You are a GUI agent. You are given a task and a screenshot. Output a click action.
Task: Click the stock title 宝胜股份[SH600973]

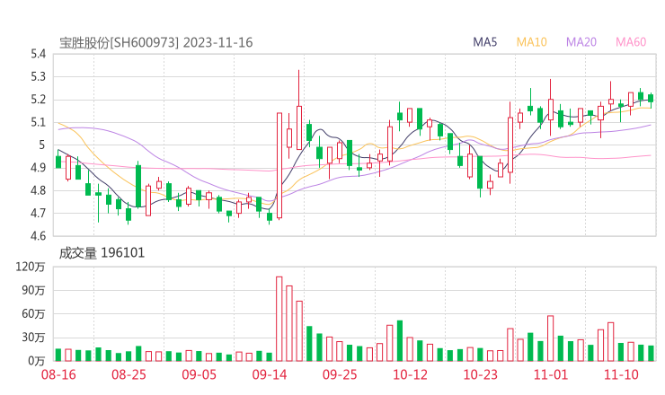pos(120,43)
